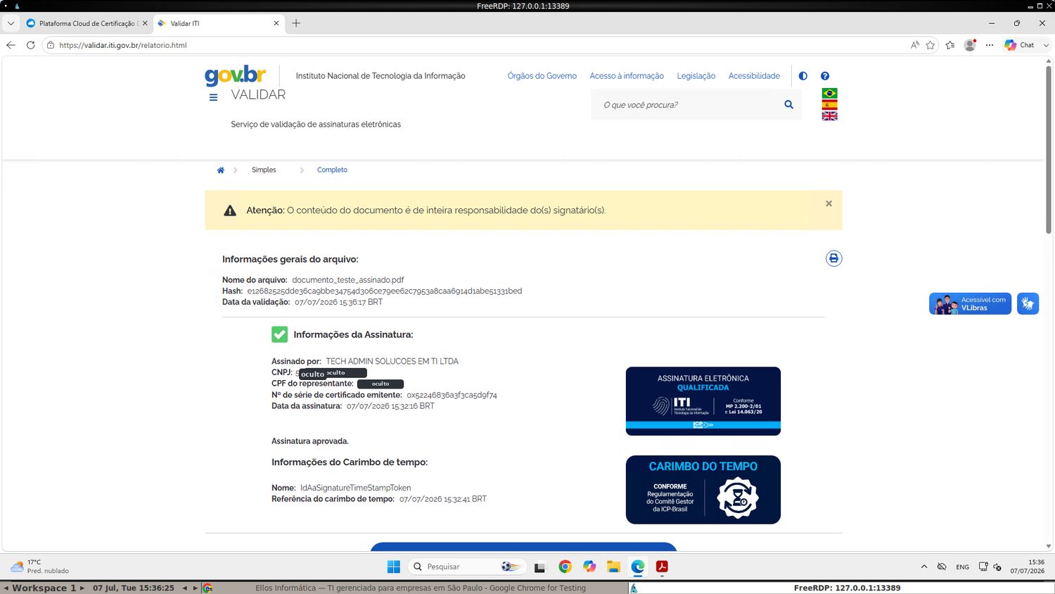Click the Assinatura Eletrônica Qualificada badge
The width and height of the screenshot is (1055, 594).
click(x=703, y=401)
